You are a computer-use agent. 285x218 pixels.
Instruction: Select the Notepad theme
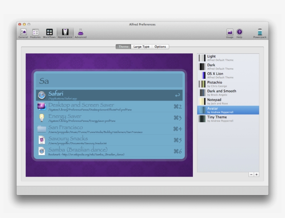[x=228, y=101]
